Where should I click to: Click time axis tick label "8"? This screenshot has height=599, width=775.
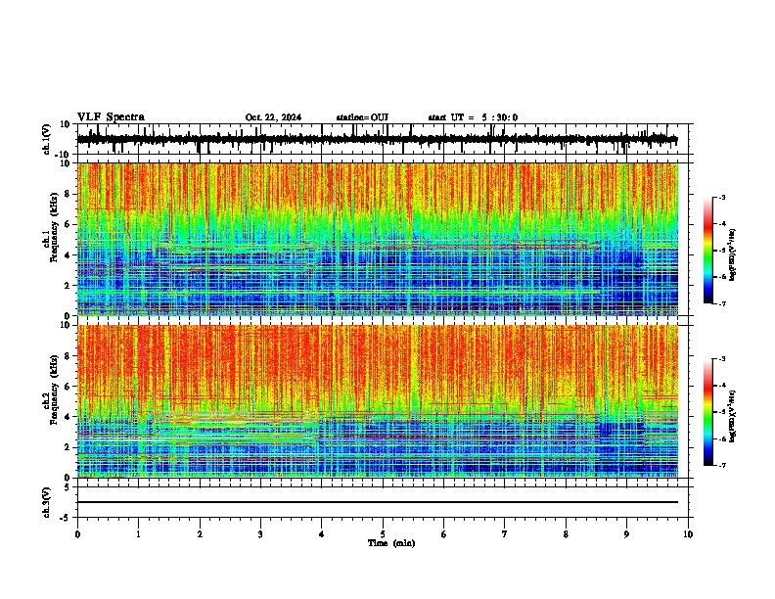tap(566, 534)
